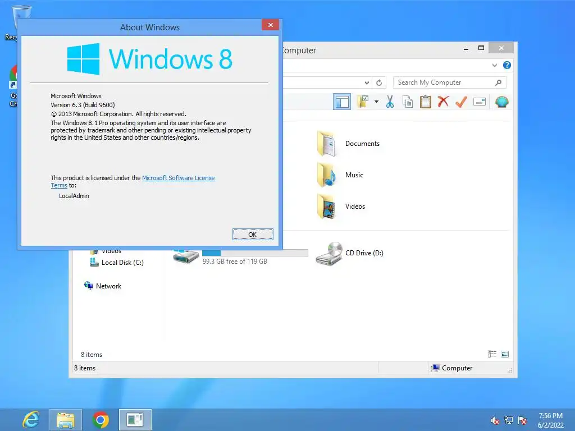Open the Documents folder
The image size is (575, 431).
(x=349, y=144)
